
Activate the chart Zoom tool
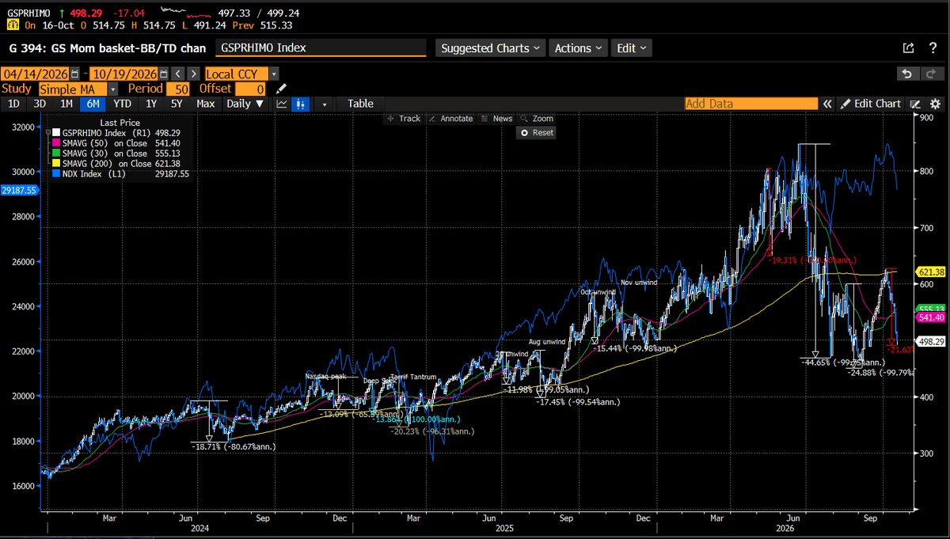coord(537,119)
